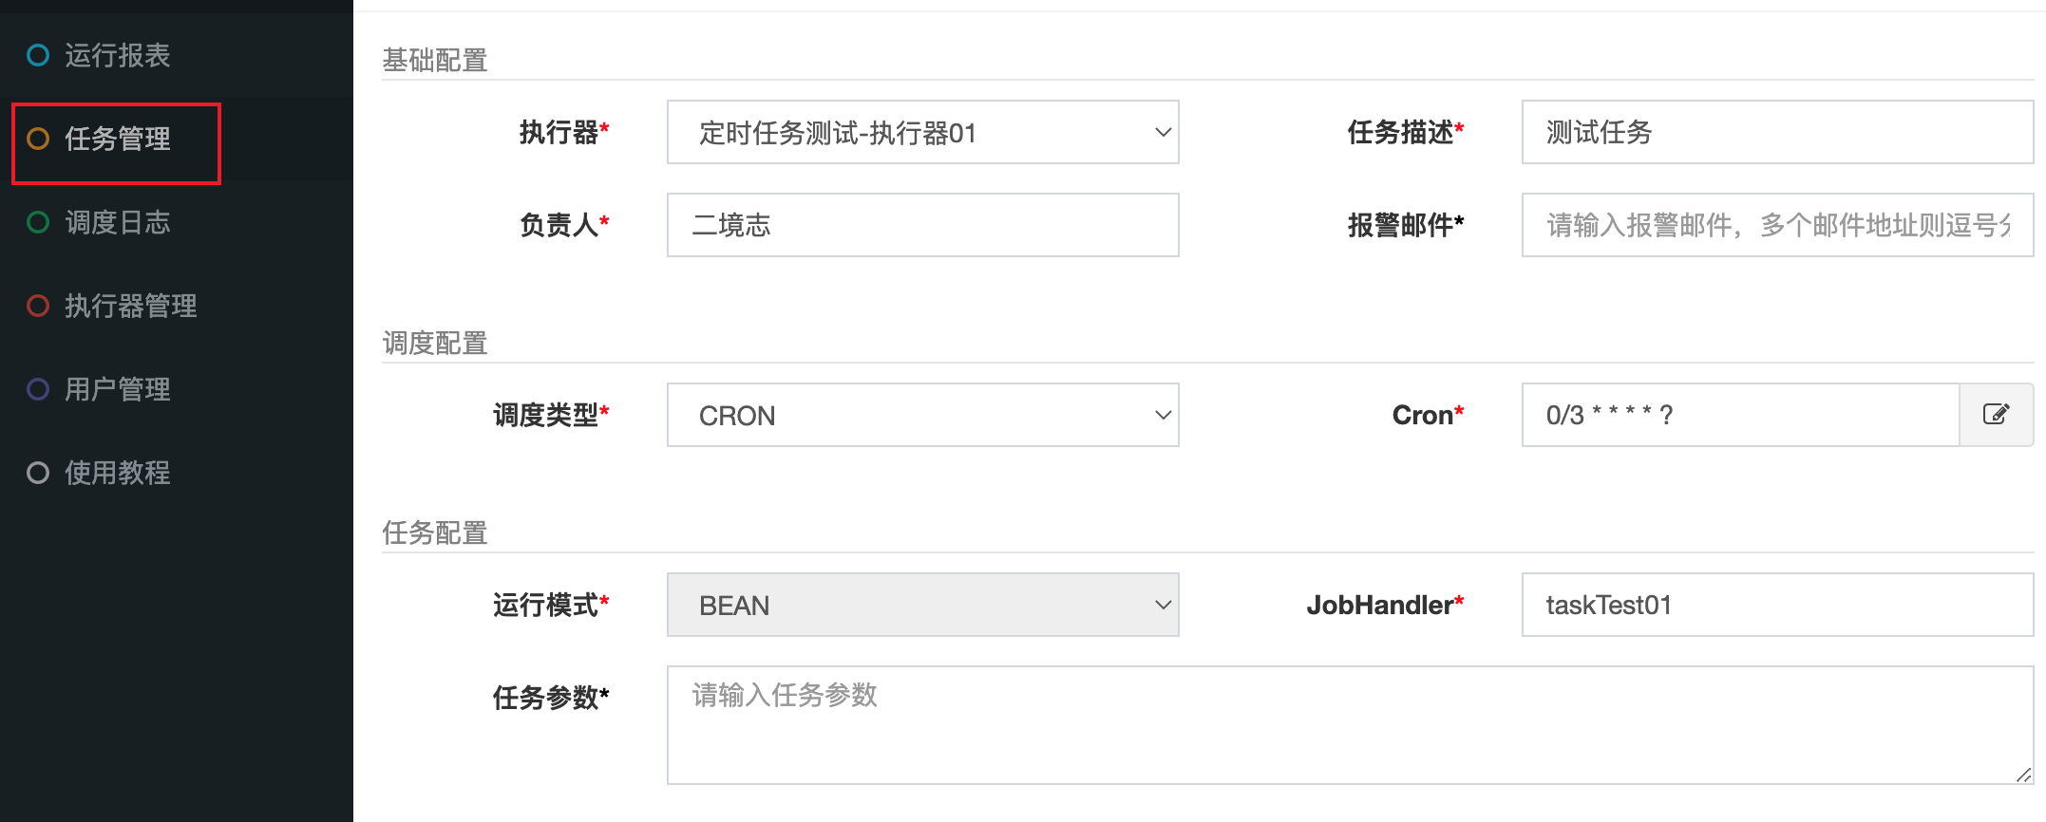Open the Cron expression editor icon
This screenshot has height=822, width=2046.
(x=1996, y=415)
